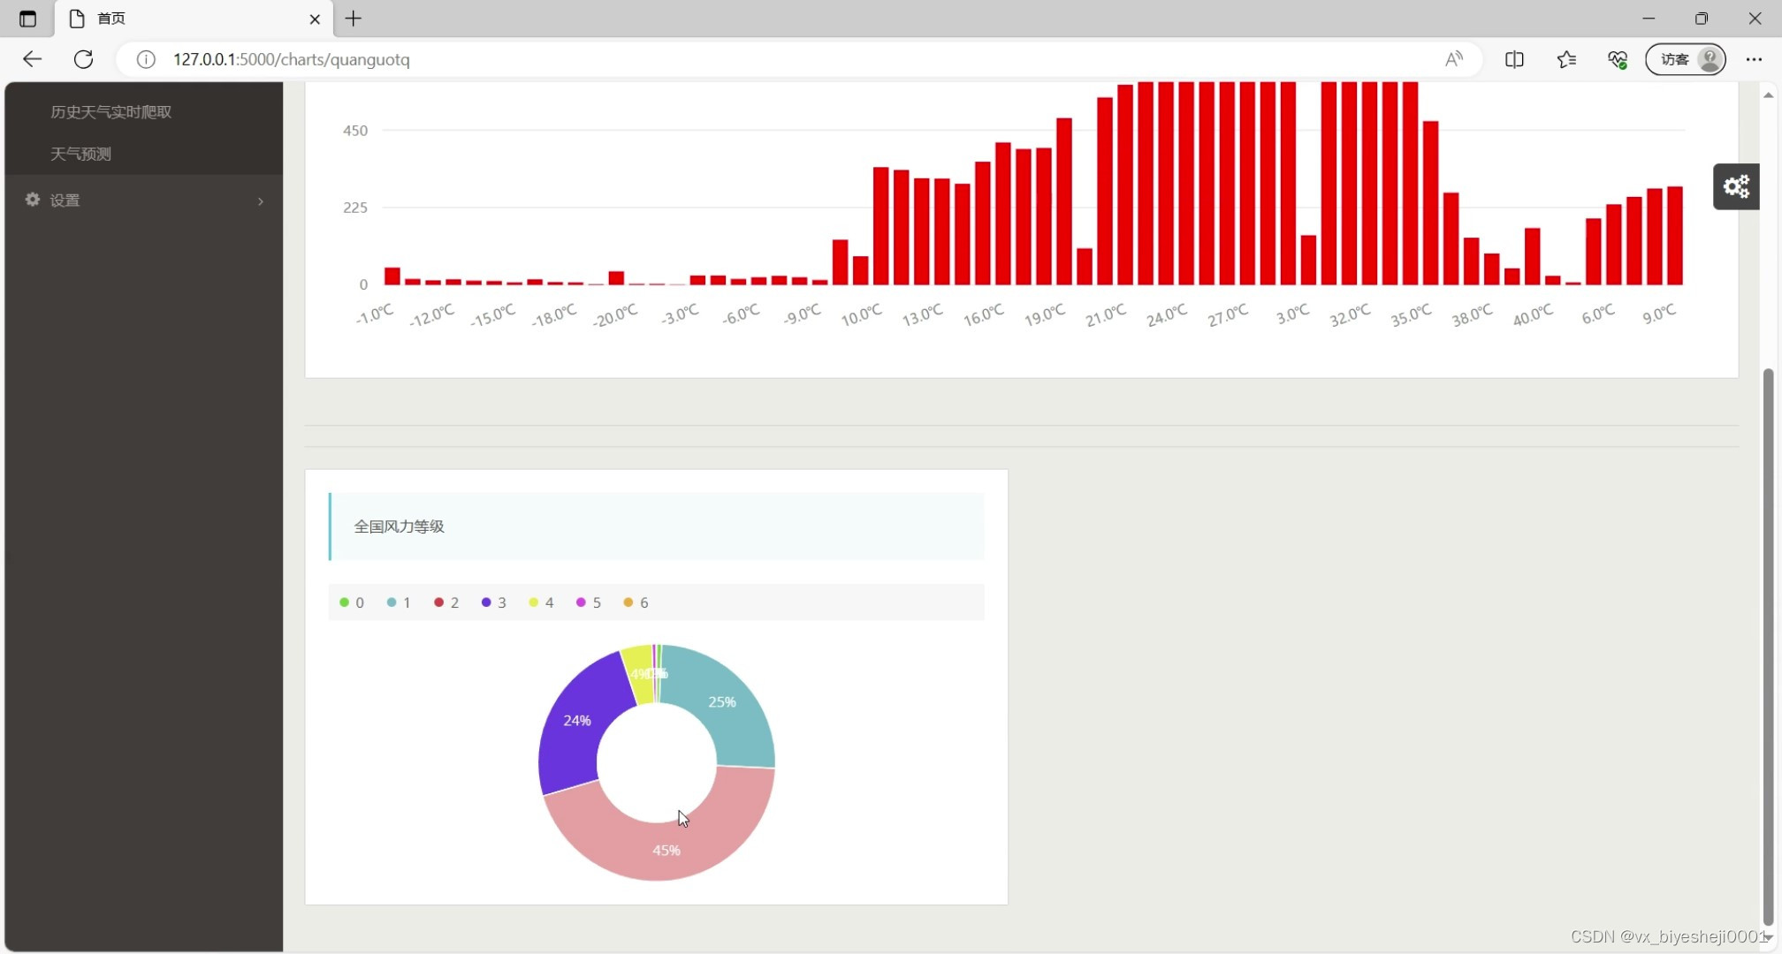Image resolution: width=1782 pixels, height=954 pixels.
Task: Toggle wind level 3 legend item
Action: (x=493, y=602)
